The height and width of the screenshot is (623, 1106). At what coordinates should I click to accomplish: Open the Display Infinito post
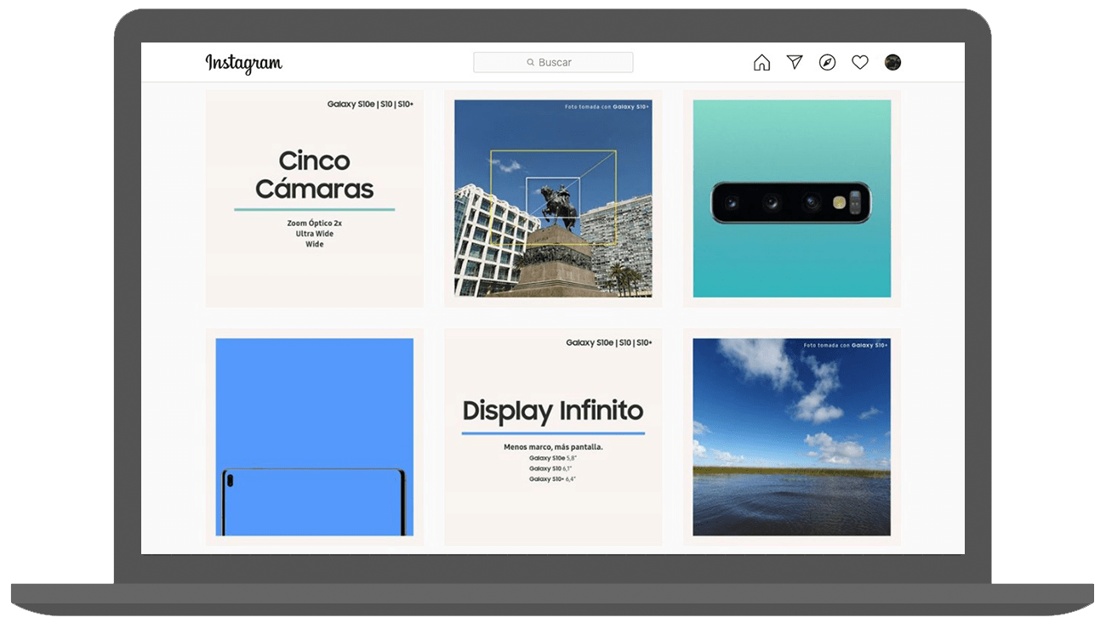tap(553, 437)
